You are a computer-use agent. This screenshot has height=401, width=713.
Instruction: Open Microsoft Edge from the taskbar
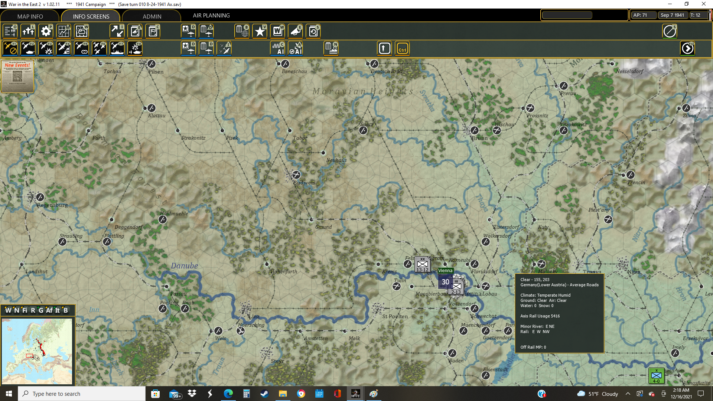pyautogui.click(x=228, y=394)
